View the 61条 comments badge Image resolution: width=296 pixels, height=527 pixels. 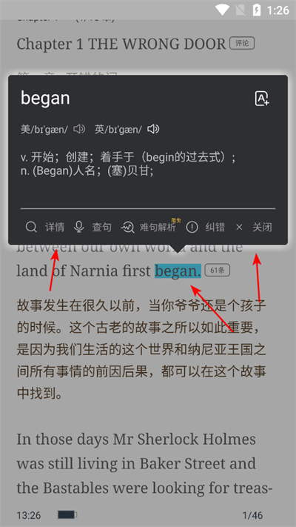coord(217,271)
